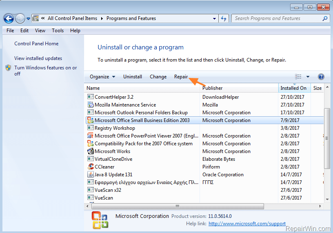
Task: Click the Windows features shield icon
Action: click(x=8, y=68)
